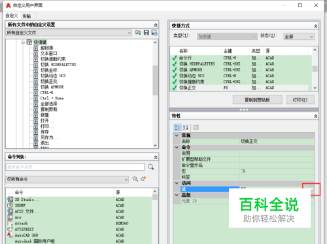The image size is (327, 244).
Task: Click the create new command star icon
Action: pos(143,179)
